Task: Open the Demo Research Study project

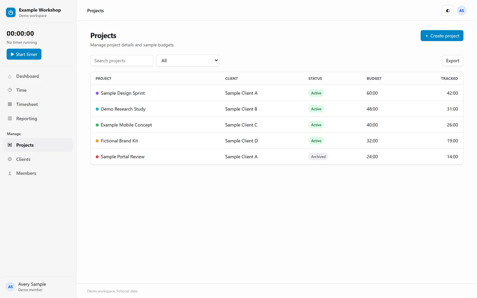Action: click(123, 109)
